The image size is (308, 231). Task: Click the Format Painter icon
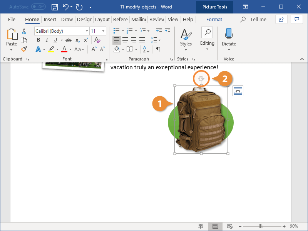click(x=24, y=49)
